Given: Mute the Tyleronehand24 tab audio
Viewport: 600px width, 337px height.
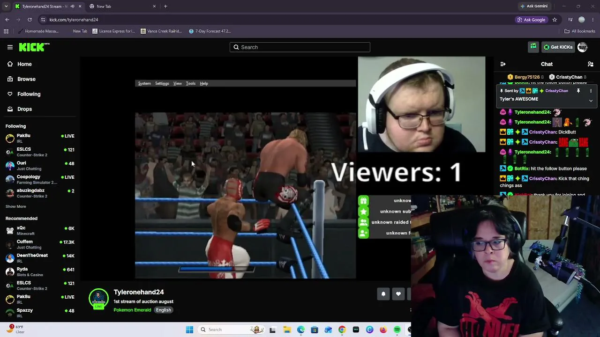Looking at the screenshot, I should pos(72,7).
